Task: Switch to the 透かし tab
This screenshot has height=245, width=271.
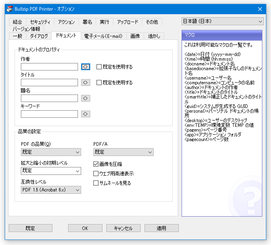Action: pos(154,36)
